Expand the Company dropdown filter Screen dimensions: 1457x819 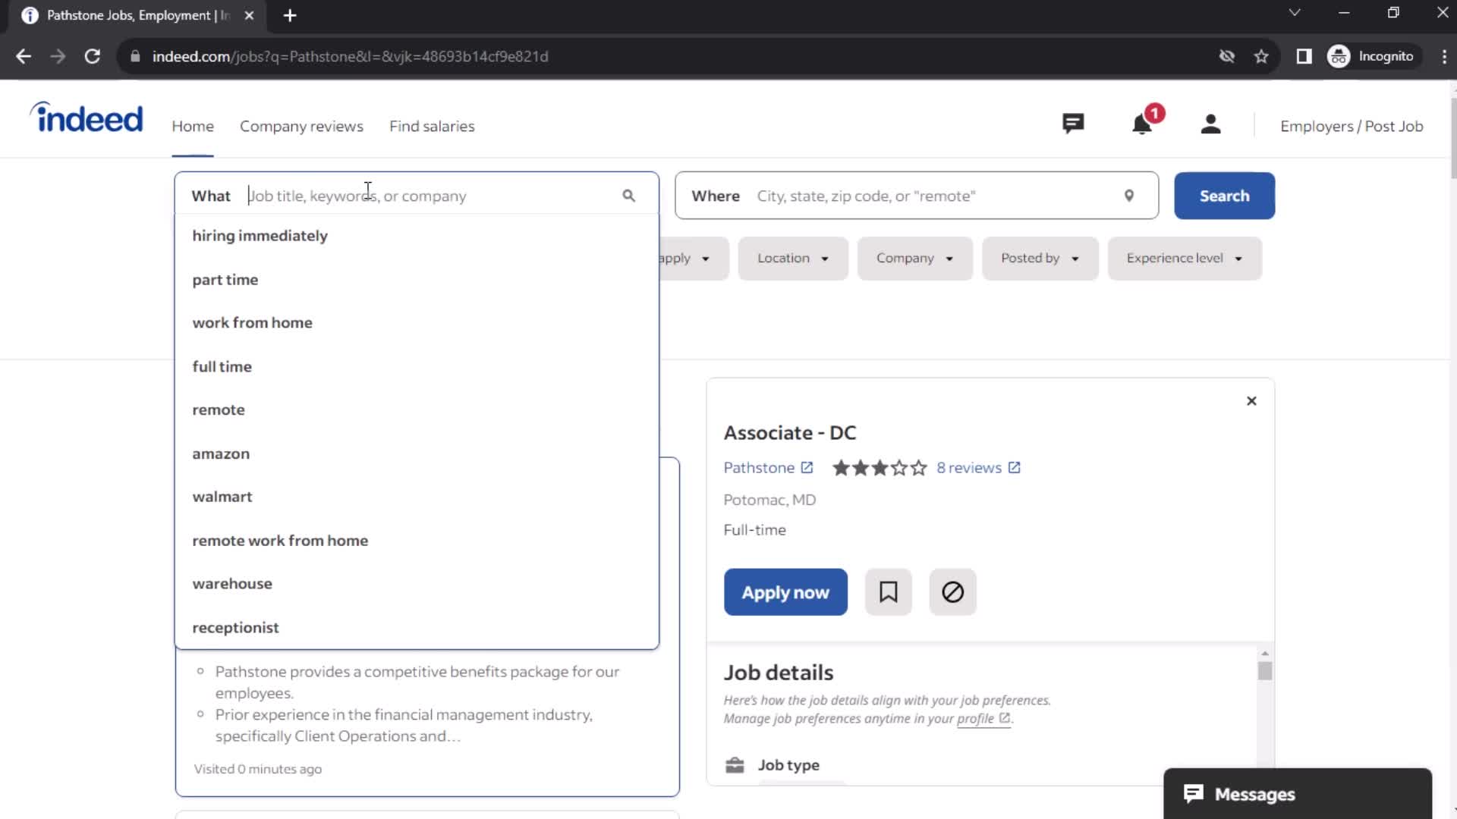[913, 258]
